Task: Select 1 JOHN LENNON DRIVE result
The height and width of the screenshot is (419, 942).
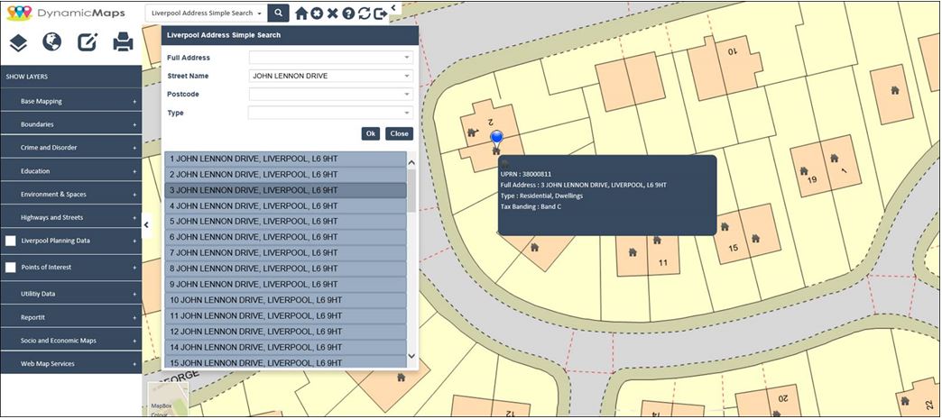Action: pos(285,159)
